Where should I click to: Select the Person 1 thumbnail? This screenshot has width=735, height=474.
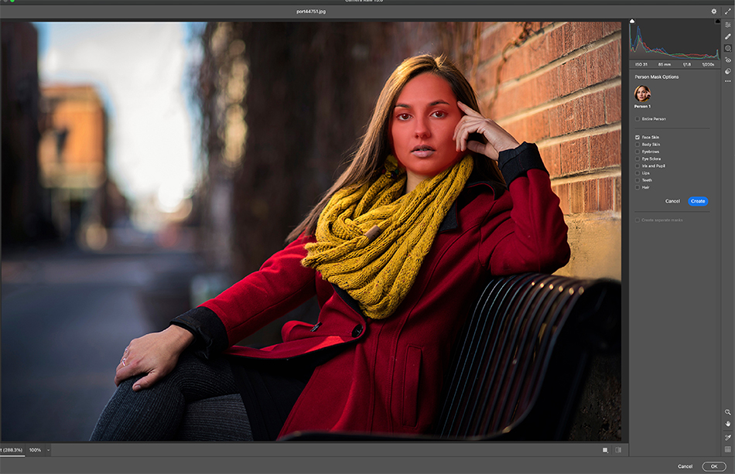[642, 94]
